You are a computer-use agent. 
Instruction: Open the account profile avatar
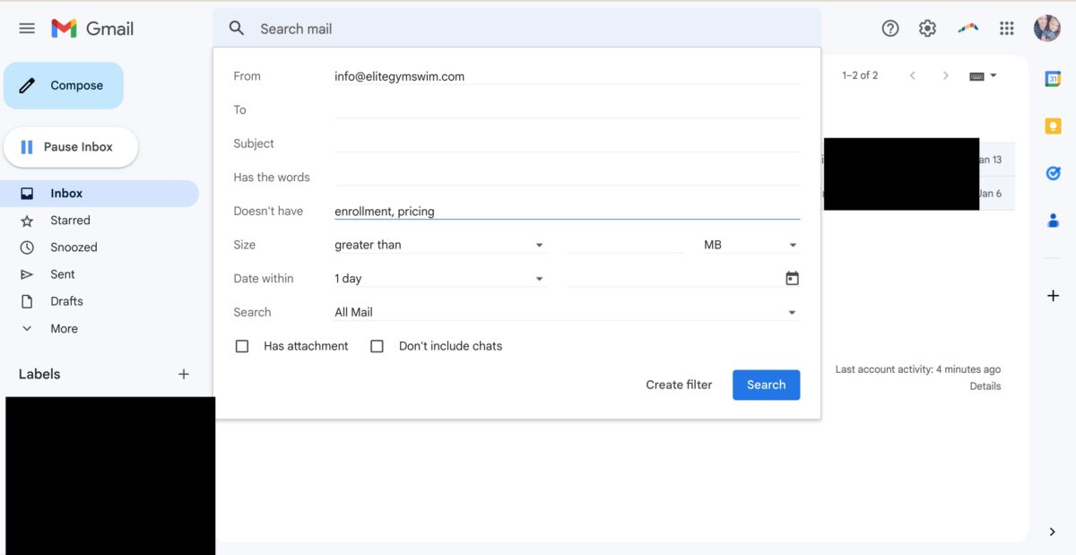click(1047, 29)
